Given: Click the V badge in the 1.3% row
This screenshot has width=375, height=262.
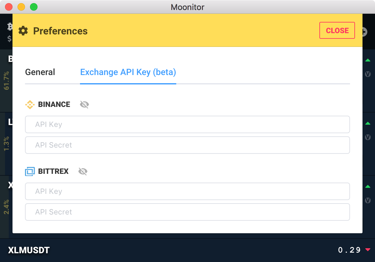Looking at the screenshot, I should [x=368, y=137].
